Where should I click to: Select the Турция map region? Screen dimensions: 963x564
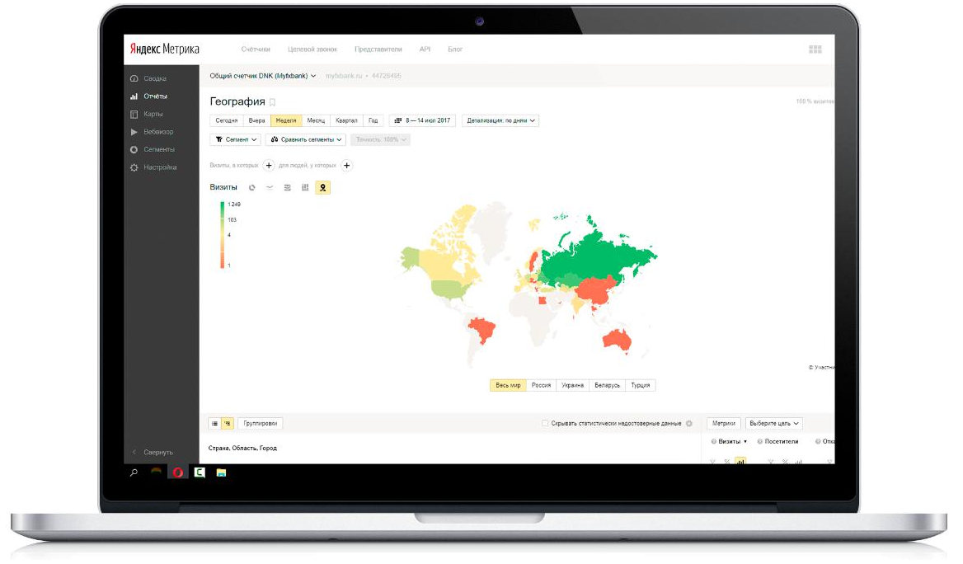click(x=641, y=385)
